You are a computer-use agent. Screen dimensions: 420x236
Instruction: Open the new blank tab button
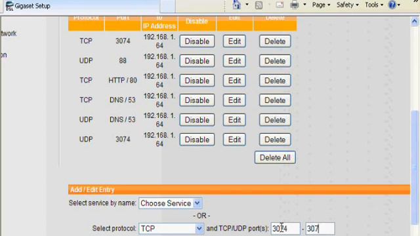(x=168, y=6)
